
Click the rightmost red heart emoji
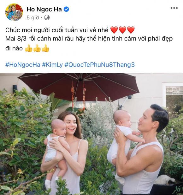[x=131, y=30]
